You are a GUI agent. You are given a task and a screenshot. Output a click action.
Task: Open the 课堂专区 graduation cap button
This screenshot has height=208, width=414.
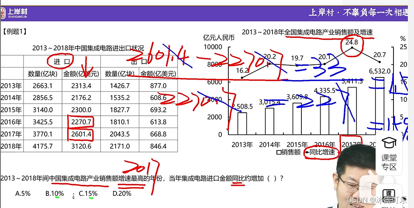coord(389,153)
